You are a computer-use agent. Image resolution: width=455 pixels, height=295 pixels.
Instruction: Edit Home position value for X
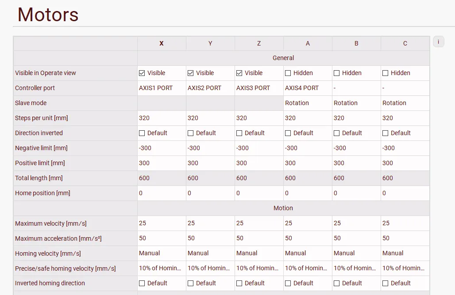(x=162, y=193)
